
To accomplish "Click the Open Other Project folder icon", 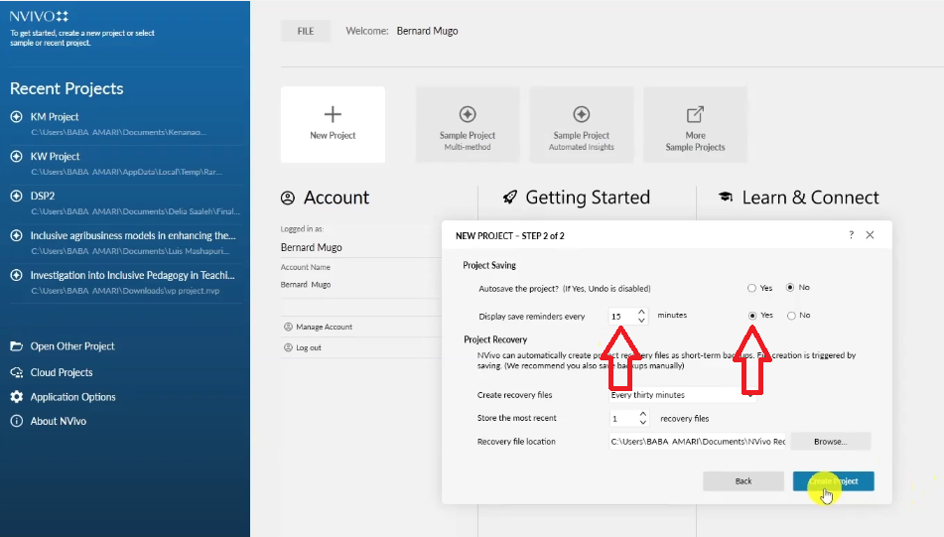I will tap(16, 346).
